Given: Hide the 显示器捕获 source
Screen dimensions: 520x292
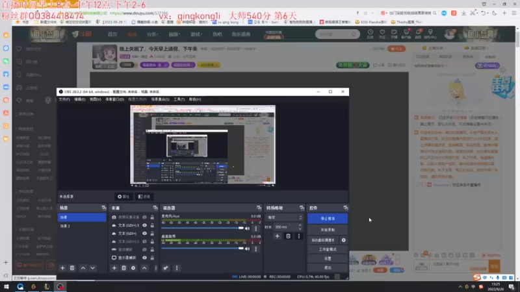Looking at the screenshot, I should pos(144,258).
